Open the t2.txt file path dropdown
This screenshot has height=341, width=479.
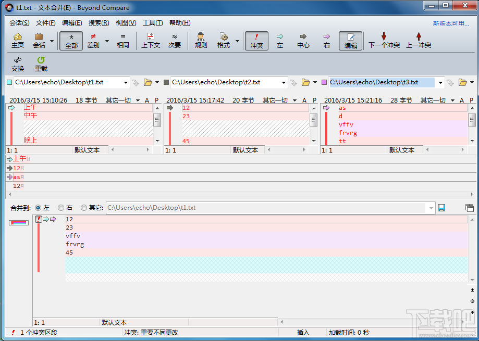point(284,82)
